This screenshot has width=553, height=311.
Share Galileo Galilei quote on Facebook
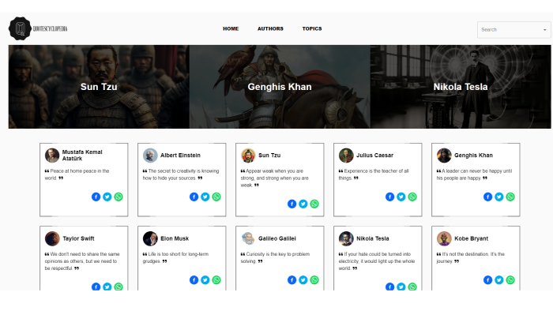[x=292, y=280]
